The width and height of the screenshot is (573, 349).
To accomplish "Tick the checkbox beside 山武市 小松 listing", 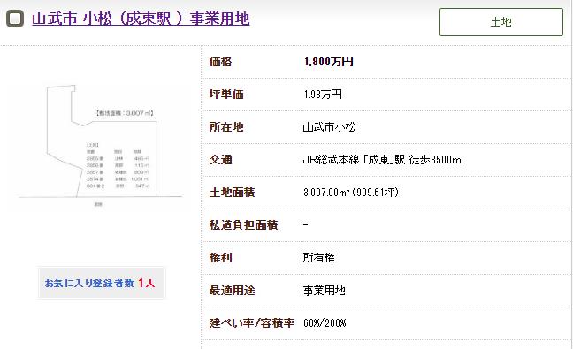I will click(15, 19).
